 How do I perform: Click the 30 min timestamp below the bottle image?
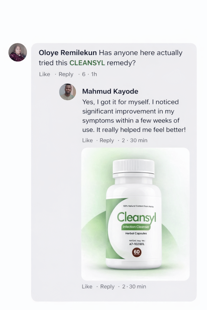coord(137,287)
